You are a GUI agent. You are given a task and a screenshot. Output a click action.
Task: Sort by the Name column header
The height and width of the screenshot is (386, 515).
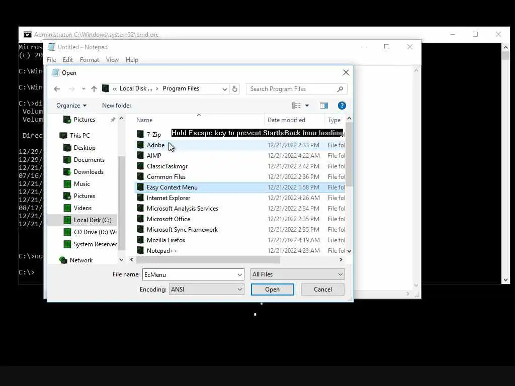(x=144, y=120)
